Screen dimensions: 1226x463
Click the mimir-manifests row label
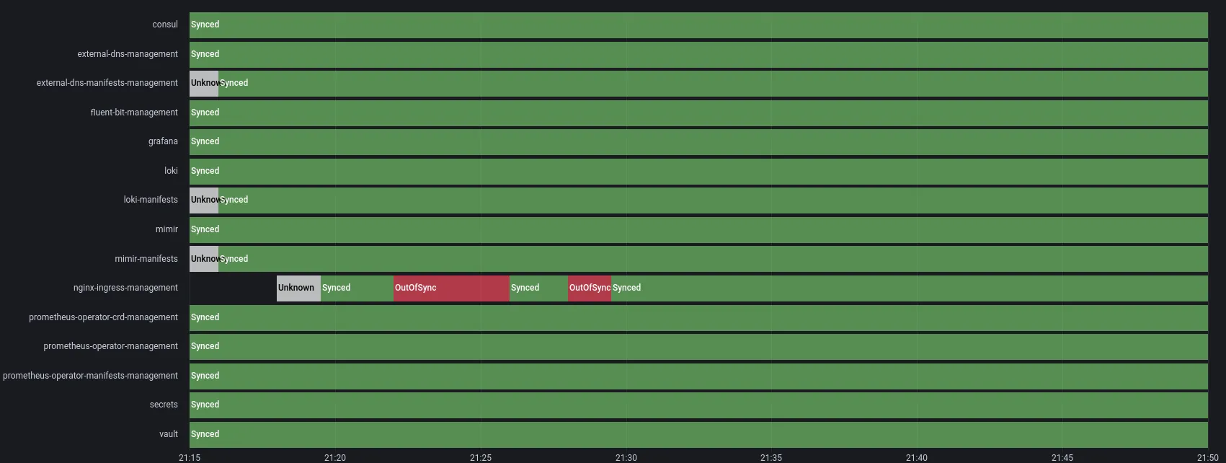click(x=146, y=259)
